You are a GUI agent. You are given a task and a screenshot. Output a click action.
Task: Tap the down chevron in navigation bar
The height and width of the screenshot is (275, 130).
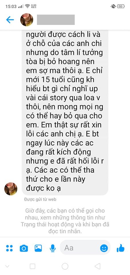[7, 266]
